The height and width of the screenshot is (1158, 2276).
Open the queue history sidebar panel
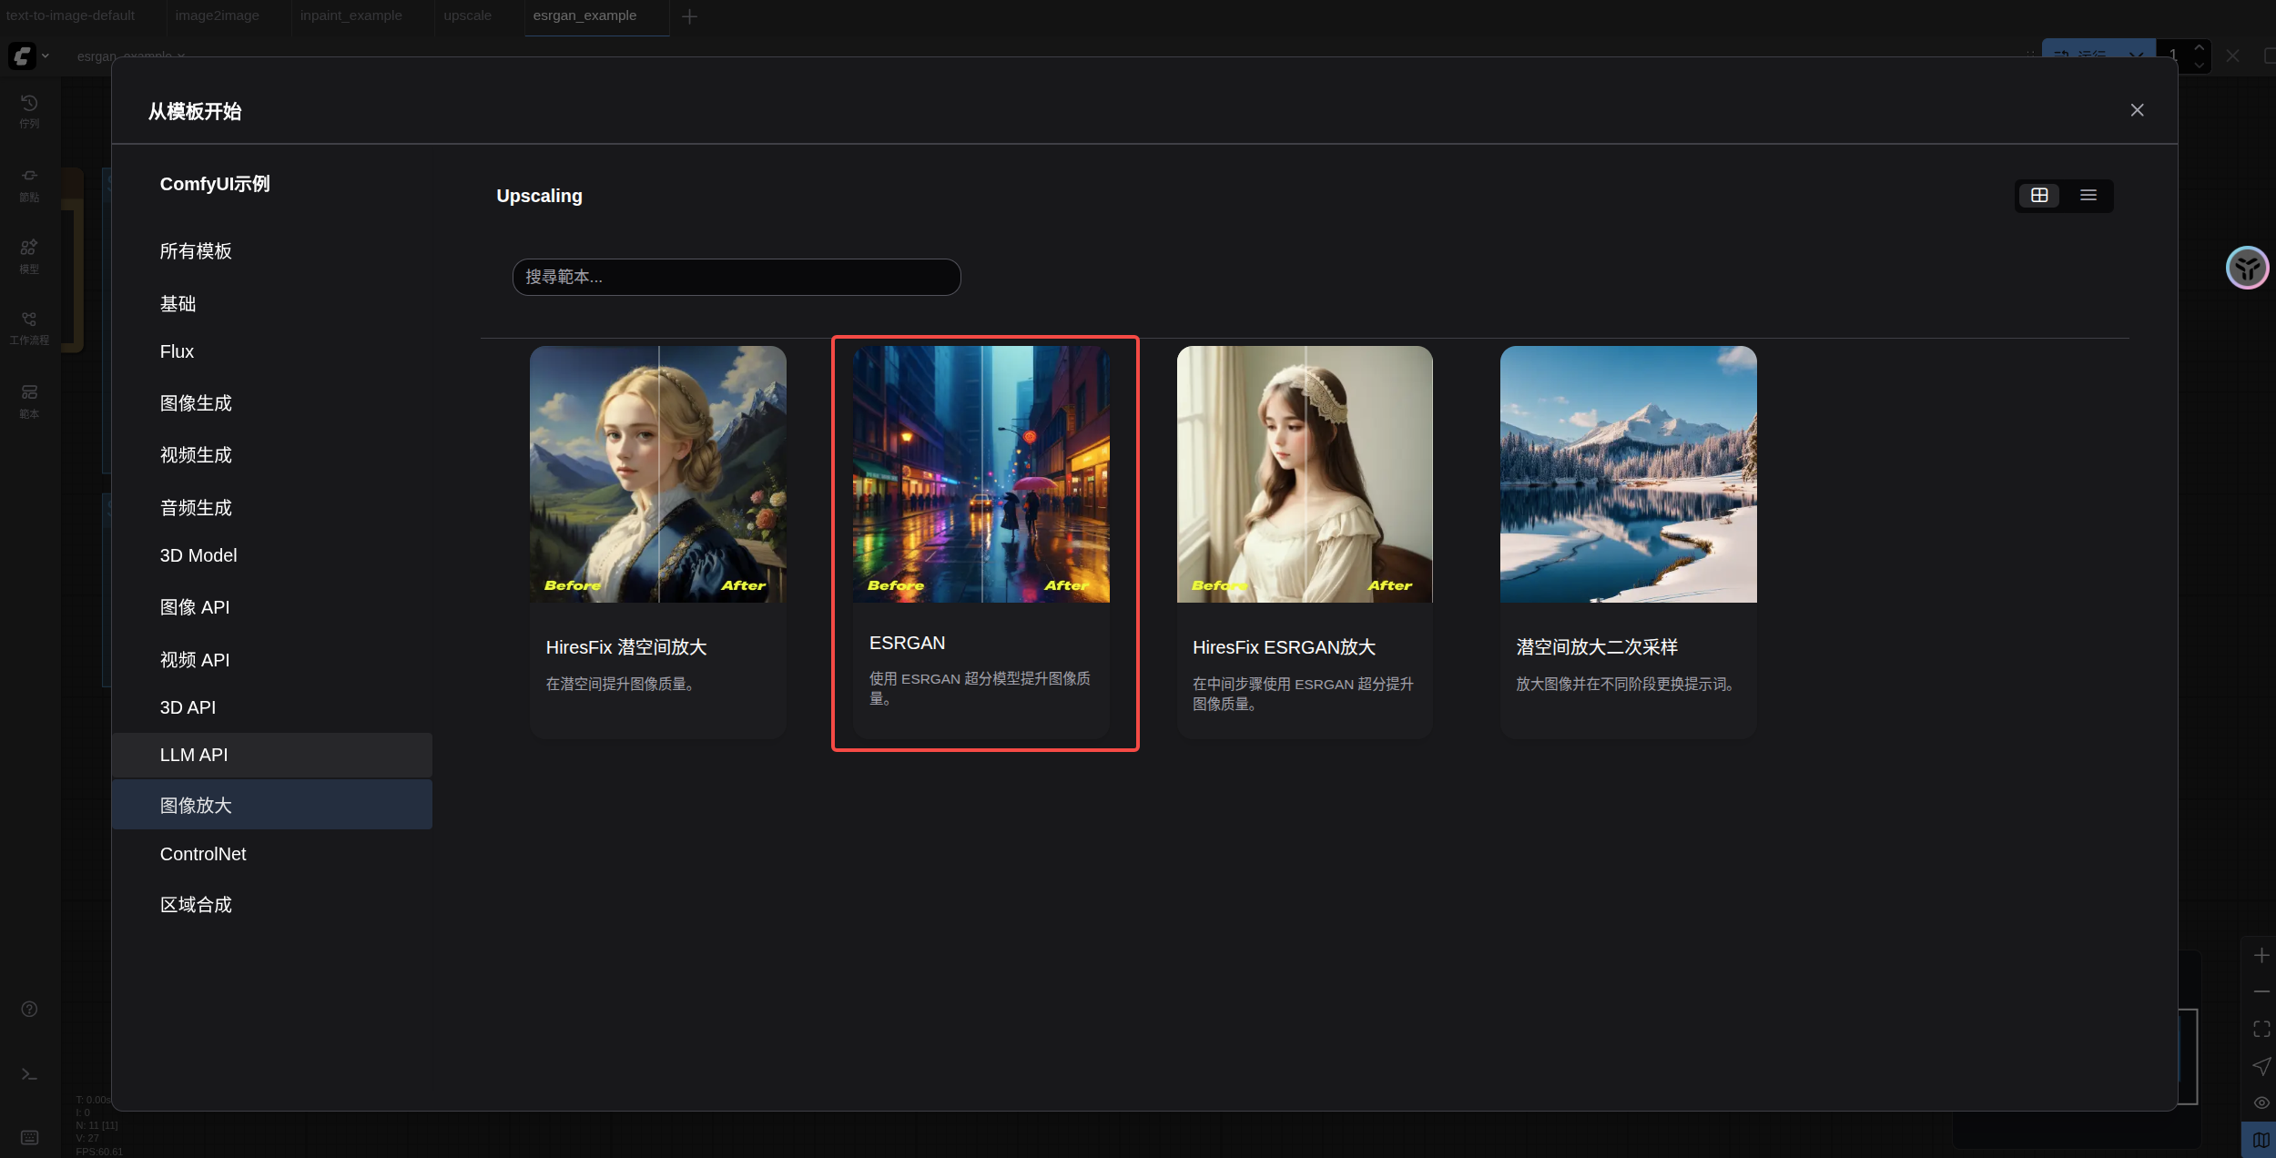(29, 111)
